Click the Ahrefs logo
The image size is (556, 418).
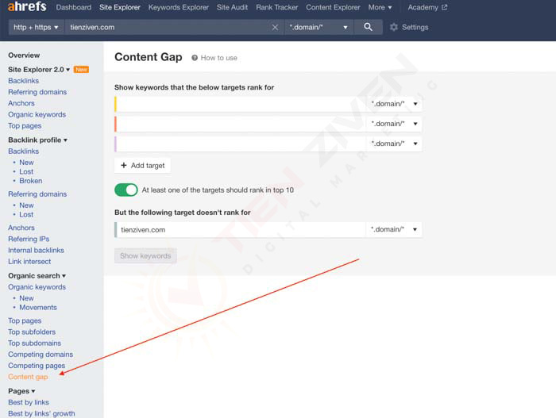point(27,6)
